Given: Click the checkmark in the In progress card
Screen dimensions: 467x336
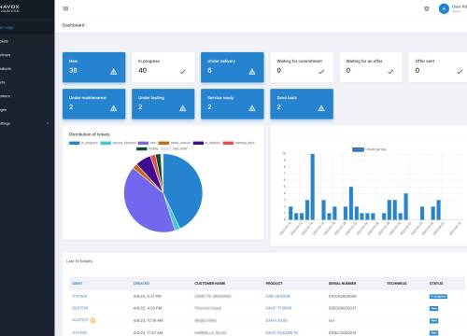Looking at the screenshot, I should pyautogui.click(x=183, y=72).
